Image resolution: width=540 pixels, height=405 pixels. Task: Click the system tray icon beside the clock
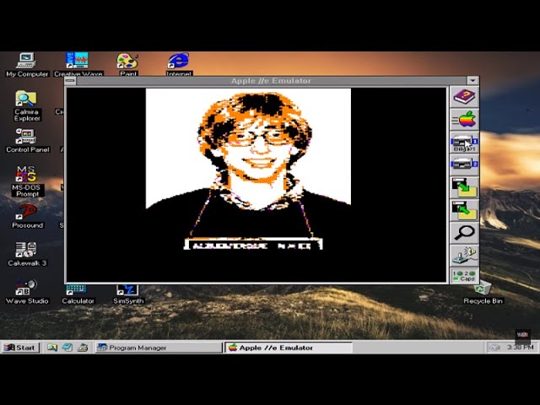(494, 348)
